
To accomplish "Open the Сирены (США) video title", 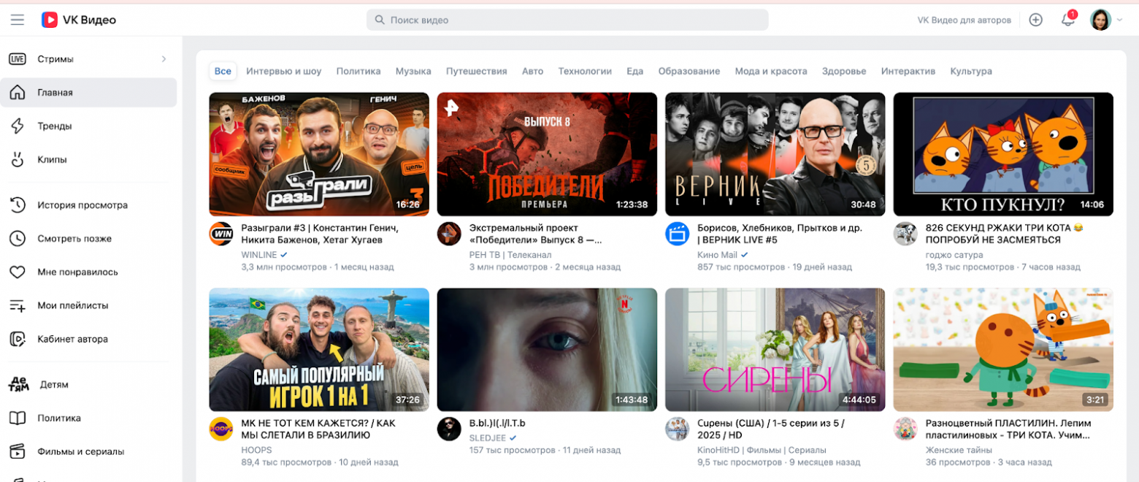I will coord(770,429).
